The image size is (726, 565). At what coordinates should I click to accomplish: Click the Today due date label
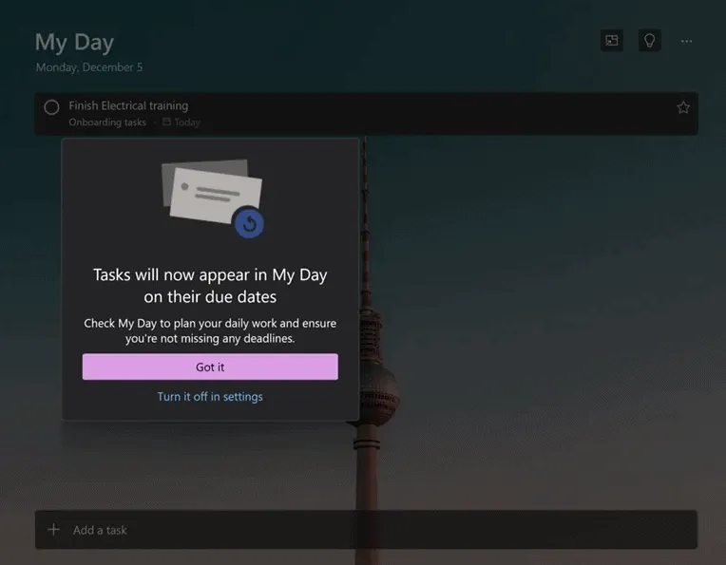point(187,122)
